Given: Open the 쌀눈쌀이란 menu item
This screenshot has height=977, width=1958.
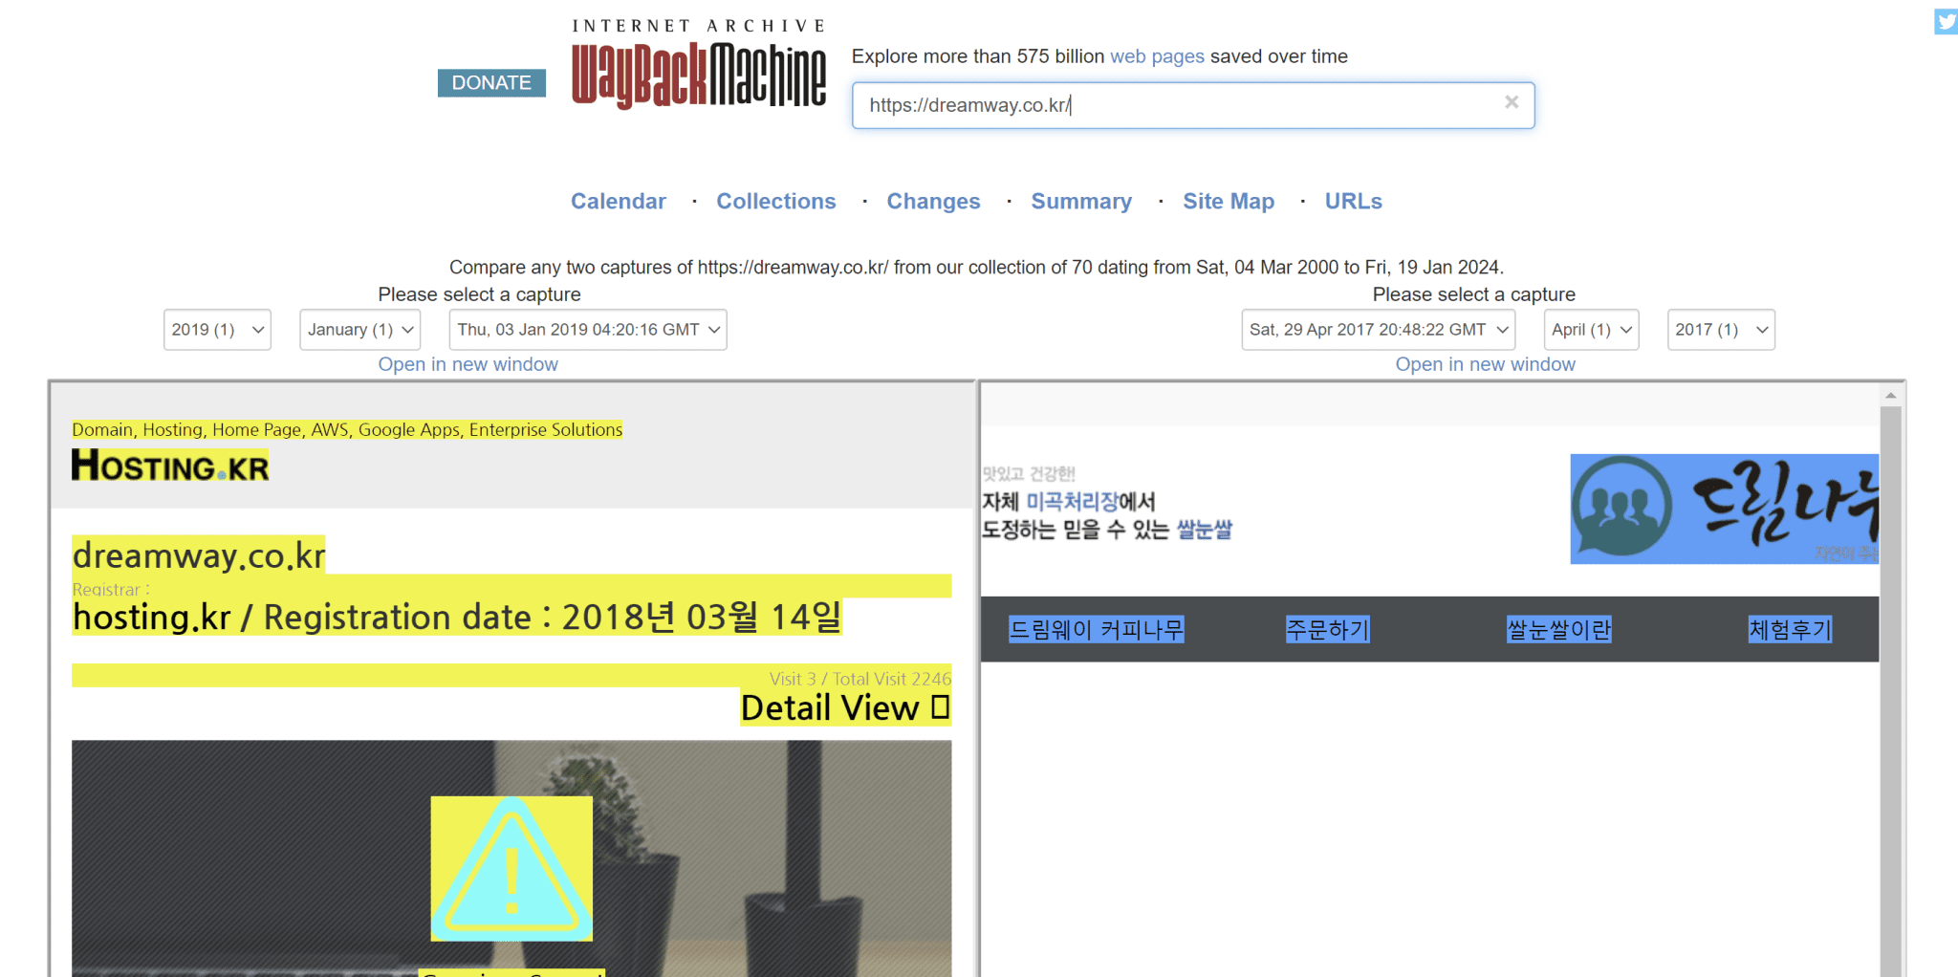Looking at the screenshot, I should click(1559, 629).
